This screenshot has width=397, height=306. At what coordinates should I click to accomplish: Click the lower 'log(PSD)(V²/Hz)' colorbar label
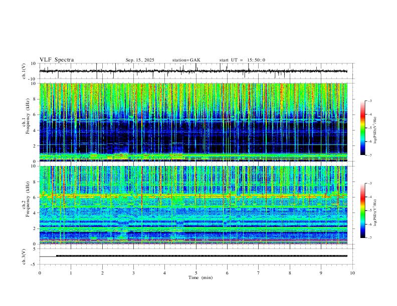click(x=375, y=212)
